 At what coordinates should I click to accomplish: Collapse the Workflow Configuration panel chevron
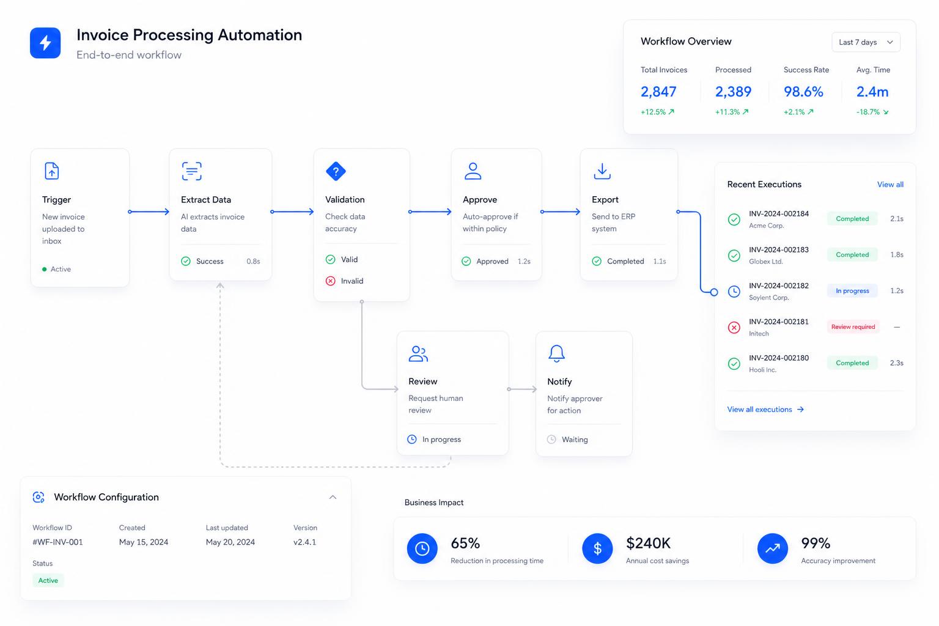pyautogui.click(x=333, y=497)
